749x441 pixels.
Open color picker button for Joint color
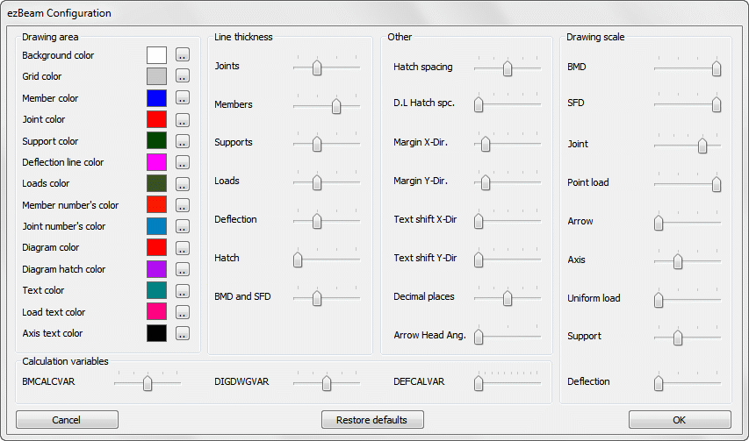tap(183, 119)
